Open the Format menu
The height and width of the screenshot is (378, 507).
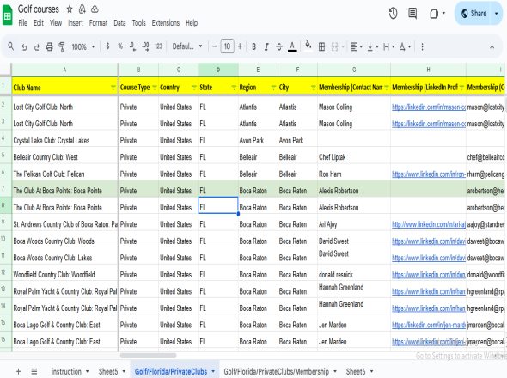pos(98,23)
